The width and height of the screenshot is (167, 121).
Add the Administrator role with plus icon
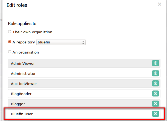click(156, 73)
